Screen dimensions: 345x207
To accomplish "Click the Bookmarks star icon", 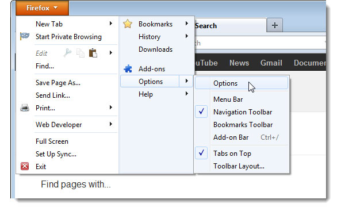I will pos(128,24).
